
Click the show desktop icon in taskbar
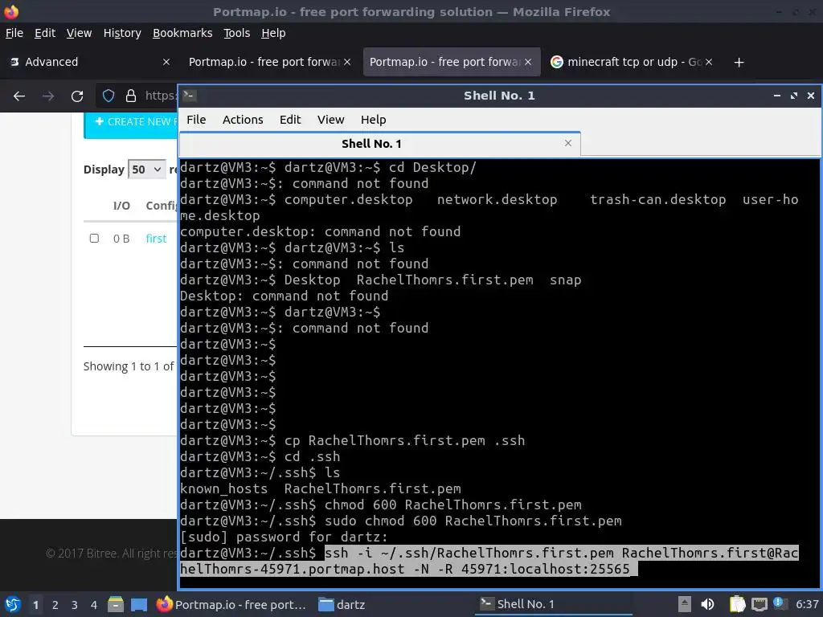pos(138,604)
